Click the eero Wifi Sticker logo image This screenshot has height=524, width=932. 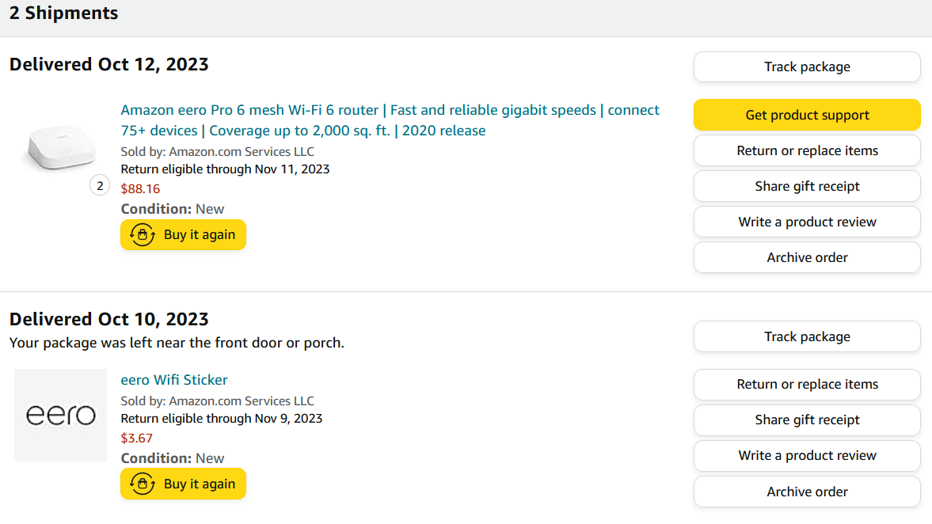coord(61,415)
